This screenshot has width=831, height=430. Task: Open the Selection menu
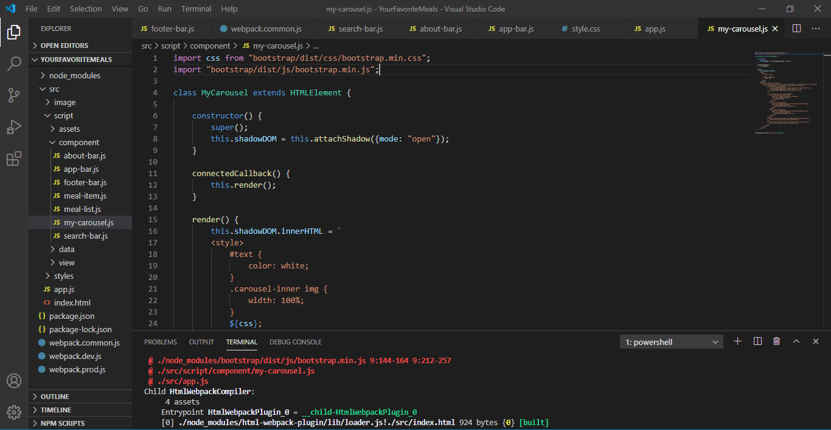[x=86, y=9]
